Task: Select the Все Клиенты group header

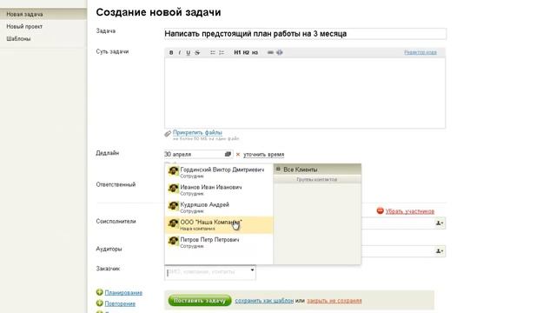Action: (317, 170)
